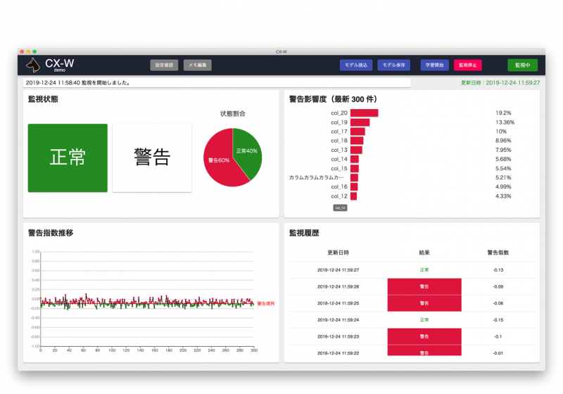Click the red 警告境界 threshold label
This screenshot has height=394, width=563.
[x=266, y=303]
